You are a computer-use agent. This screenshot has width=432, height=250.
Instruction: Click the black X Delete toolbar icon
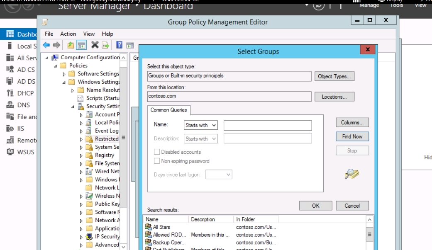pos(95,45)
